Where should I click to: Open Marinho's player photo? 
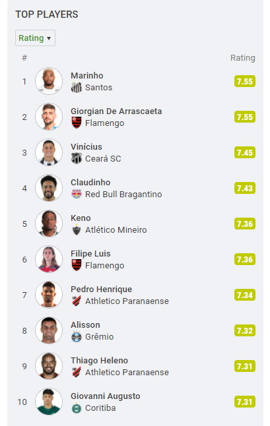click(49, 81)
